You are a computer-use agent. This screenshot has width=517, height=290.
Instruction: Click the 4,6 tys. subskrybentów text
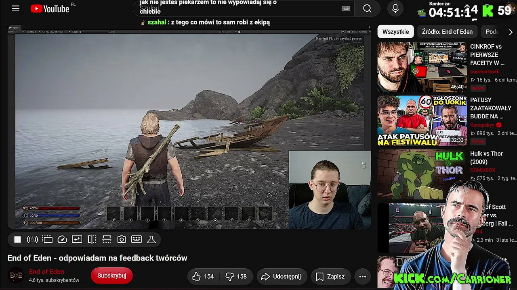54,280
